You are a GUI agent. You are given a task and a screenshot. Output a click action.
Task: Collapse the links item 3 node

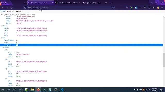click(5, 78)
